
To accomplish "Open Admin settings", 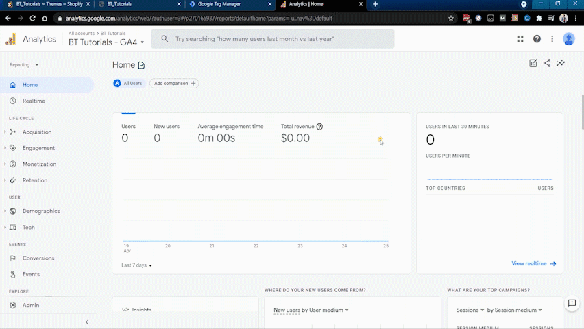I will [x=31, y=305].
